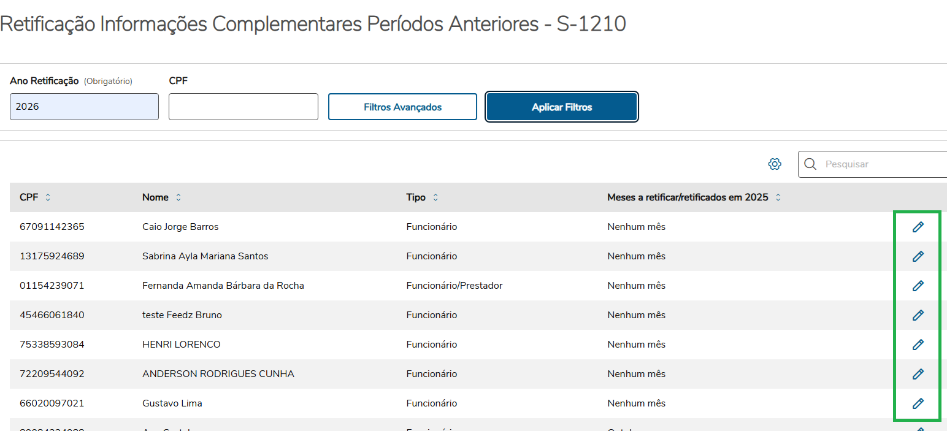Select CPF 67091142365 cell

(52, 227)
